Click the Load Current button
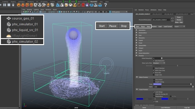Viewport: 195px width, 109px height. [x=168, y=27]
